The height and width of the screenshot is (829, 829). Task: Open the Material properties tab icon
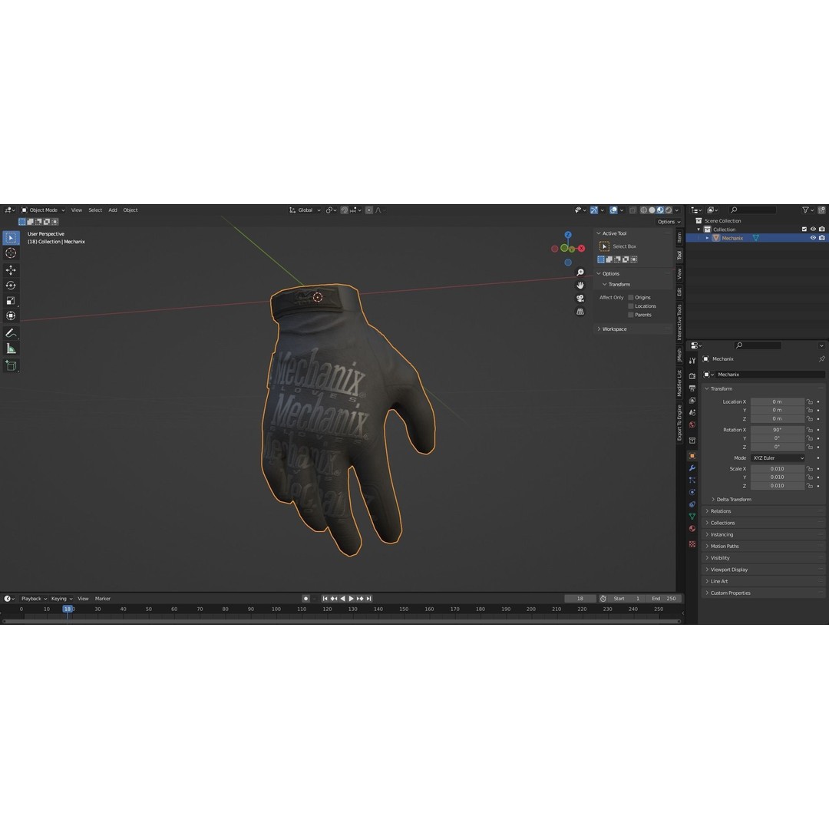pos(692,529)
